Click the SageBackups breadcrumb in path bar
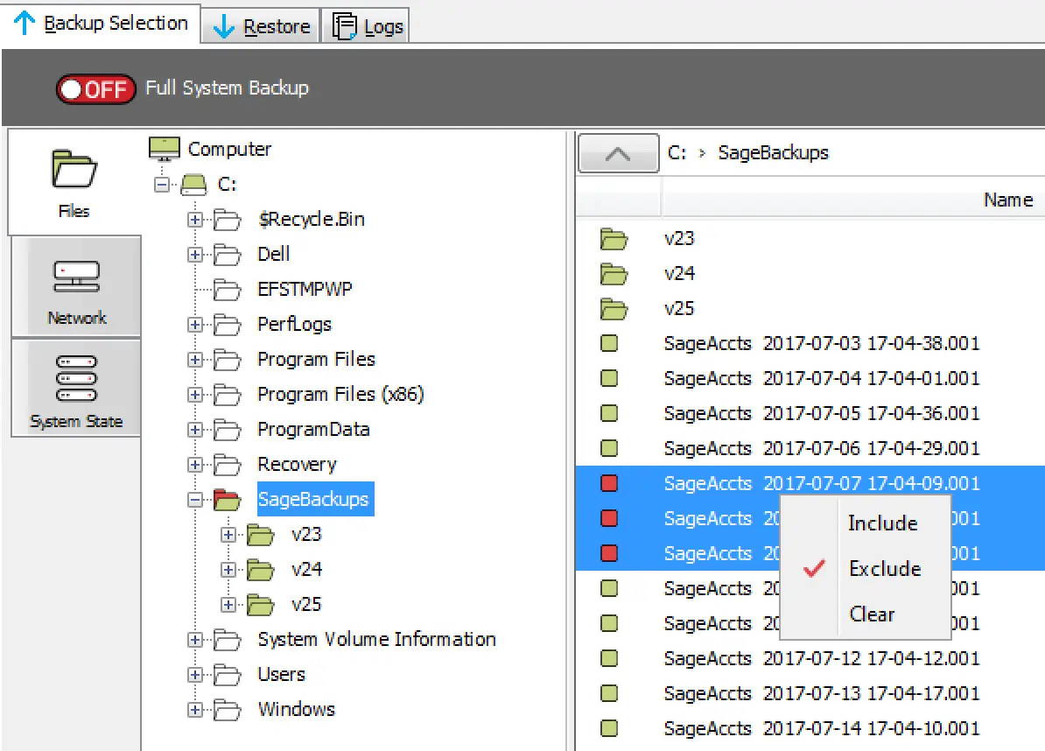 click(773, 153)
